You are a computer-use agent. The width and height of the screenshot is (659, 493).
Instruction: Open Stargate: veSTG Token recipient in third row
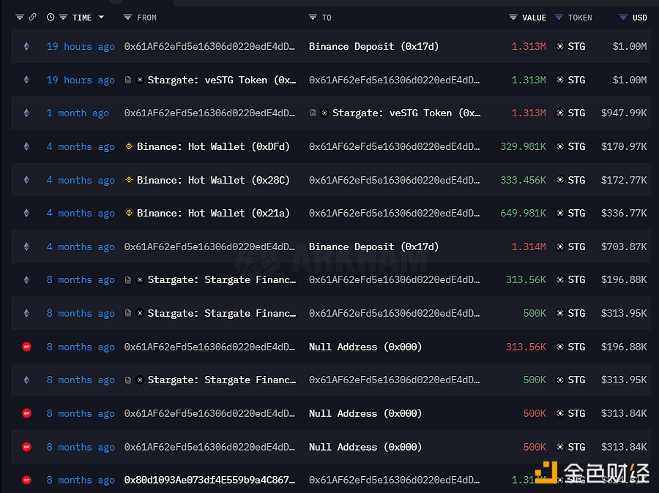(406, 113)
